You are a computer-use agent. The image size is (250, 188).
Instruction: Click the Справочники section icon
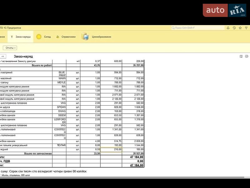click(x=58, y=37)
